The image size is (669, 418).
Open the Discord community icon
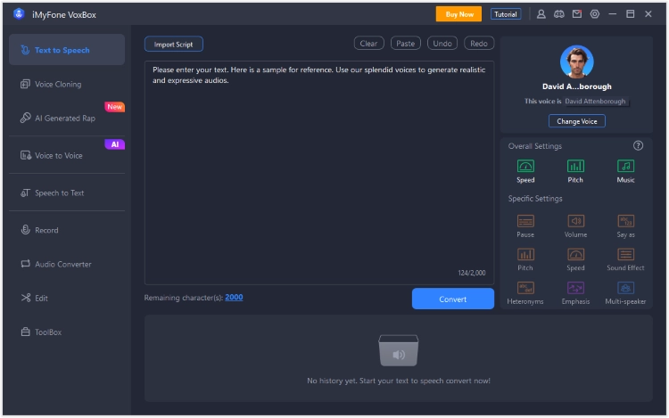click(x=559, y=14)
